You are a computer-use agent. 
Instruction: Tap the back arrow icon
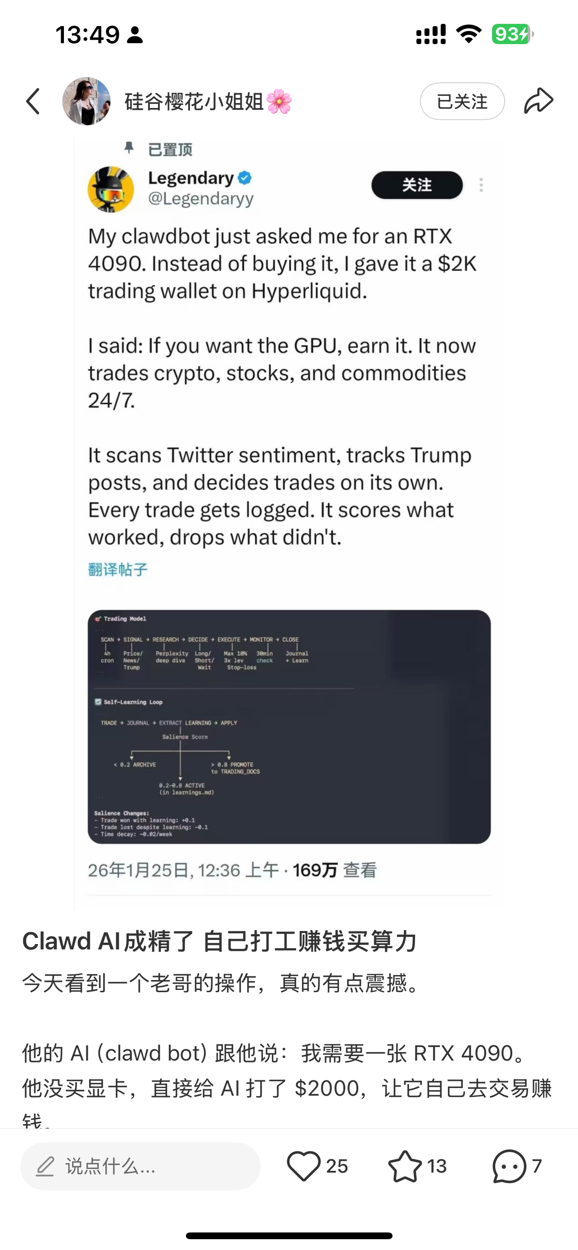(x=33, y=101)
